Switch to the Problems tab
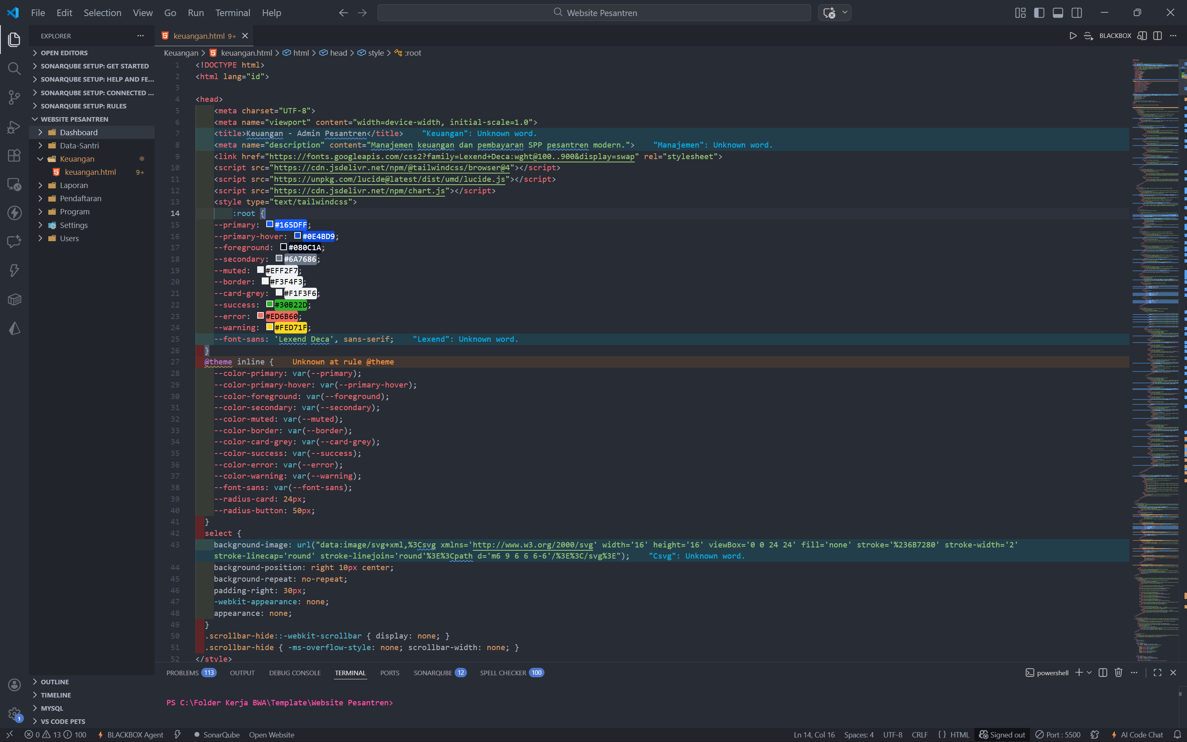 click(183, 673)
